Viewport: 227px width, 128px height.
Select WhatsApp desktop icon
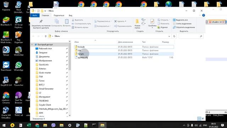[18, 66]
